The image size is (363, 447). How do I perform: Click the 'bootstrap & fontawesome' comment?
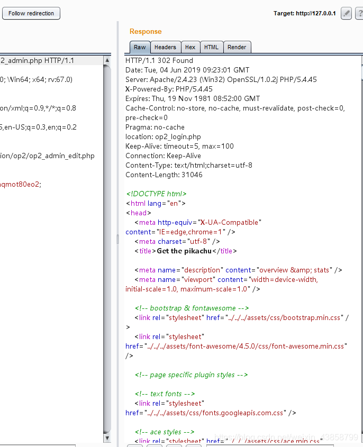coord(192,308)
